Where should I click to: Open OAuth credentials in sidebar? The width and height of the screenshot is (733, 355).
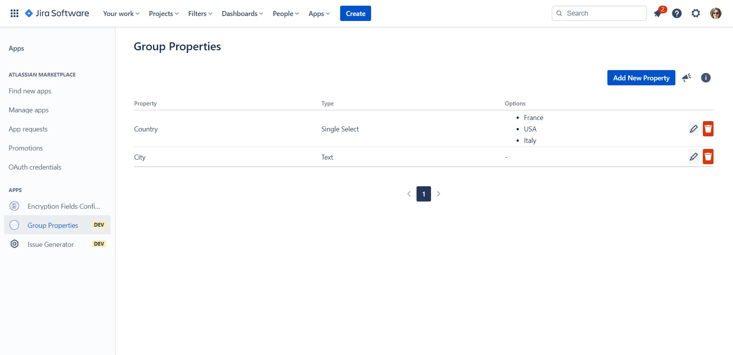click(35, 167)
